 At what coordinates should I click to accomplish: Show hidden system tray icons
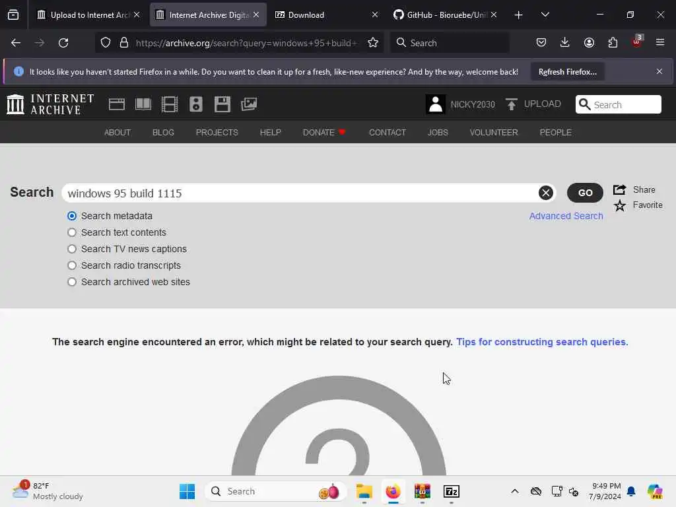tap(515, 491)
